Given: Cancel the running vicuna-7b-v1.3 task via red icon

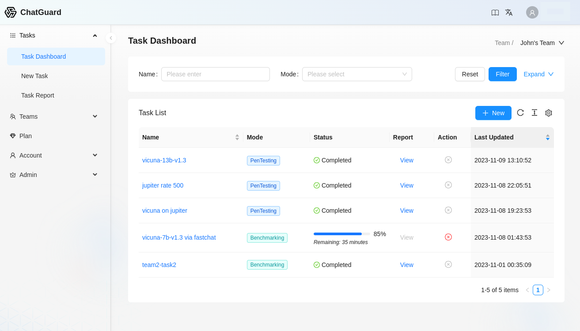Looking at the screenshot, I should pyautogui.click(x=448, y=237).
